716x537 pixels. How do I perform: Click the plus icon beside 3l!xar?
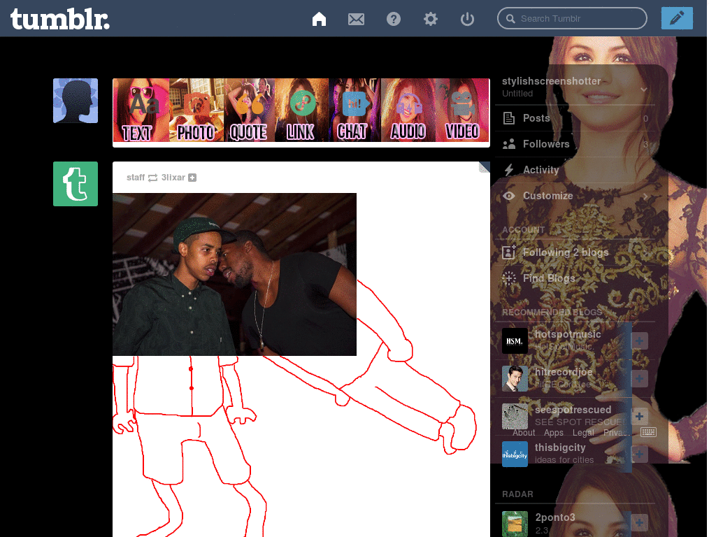192,178
